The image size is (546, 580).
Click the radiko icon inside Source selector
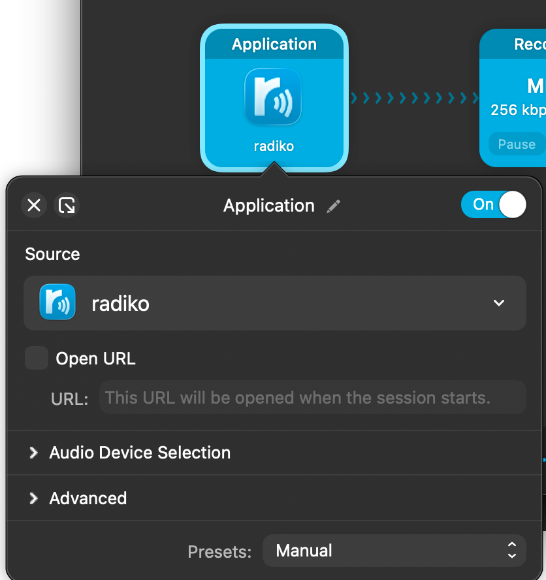[57, 302]
